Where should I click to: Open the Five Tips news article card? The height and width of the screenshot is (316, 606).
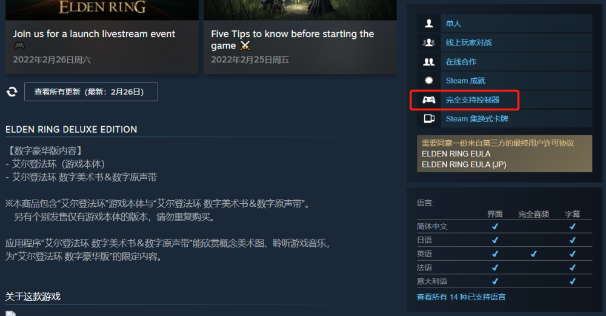pos(301,37)
